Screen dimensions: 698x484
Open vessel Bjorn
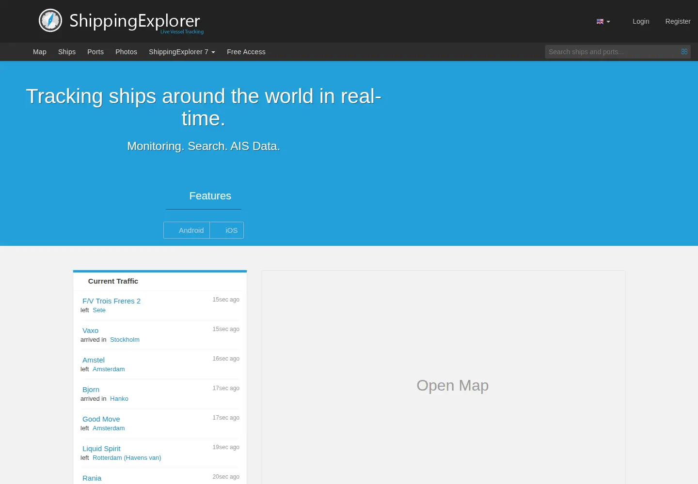point(91,390)
